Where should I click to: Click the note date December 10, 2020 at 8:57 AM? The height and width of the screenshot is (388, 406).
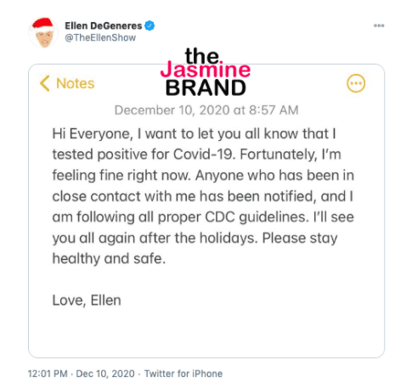[206, 110]
